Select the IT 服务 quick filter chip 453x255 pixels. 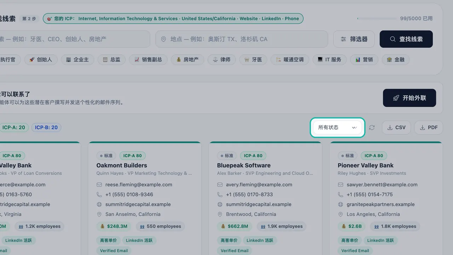click(329, 59)
